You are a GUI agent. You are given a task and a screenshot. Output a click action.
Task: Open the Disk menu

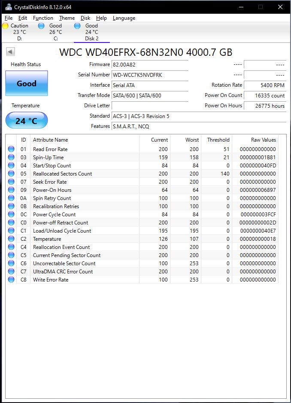click(x=85, y=18)
